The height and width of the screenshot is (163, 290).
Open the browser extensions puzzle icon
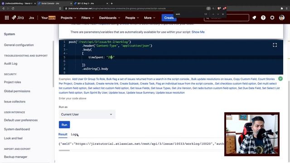(x=282, y=9)
